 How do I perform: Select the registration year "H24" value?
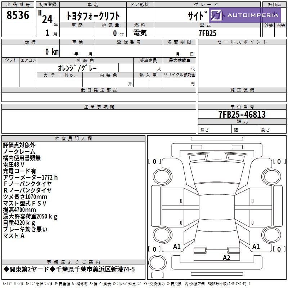[x=46, y=17]
